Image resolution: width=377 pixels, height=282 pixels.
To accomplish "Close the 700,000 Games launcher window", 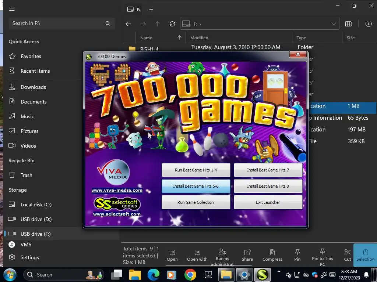I will click(x=298, y=54).
